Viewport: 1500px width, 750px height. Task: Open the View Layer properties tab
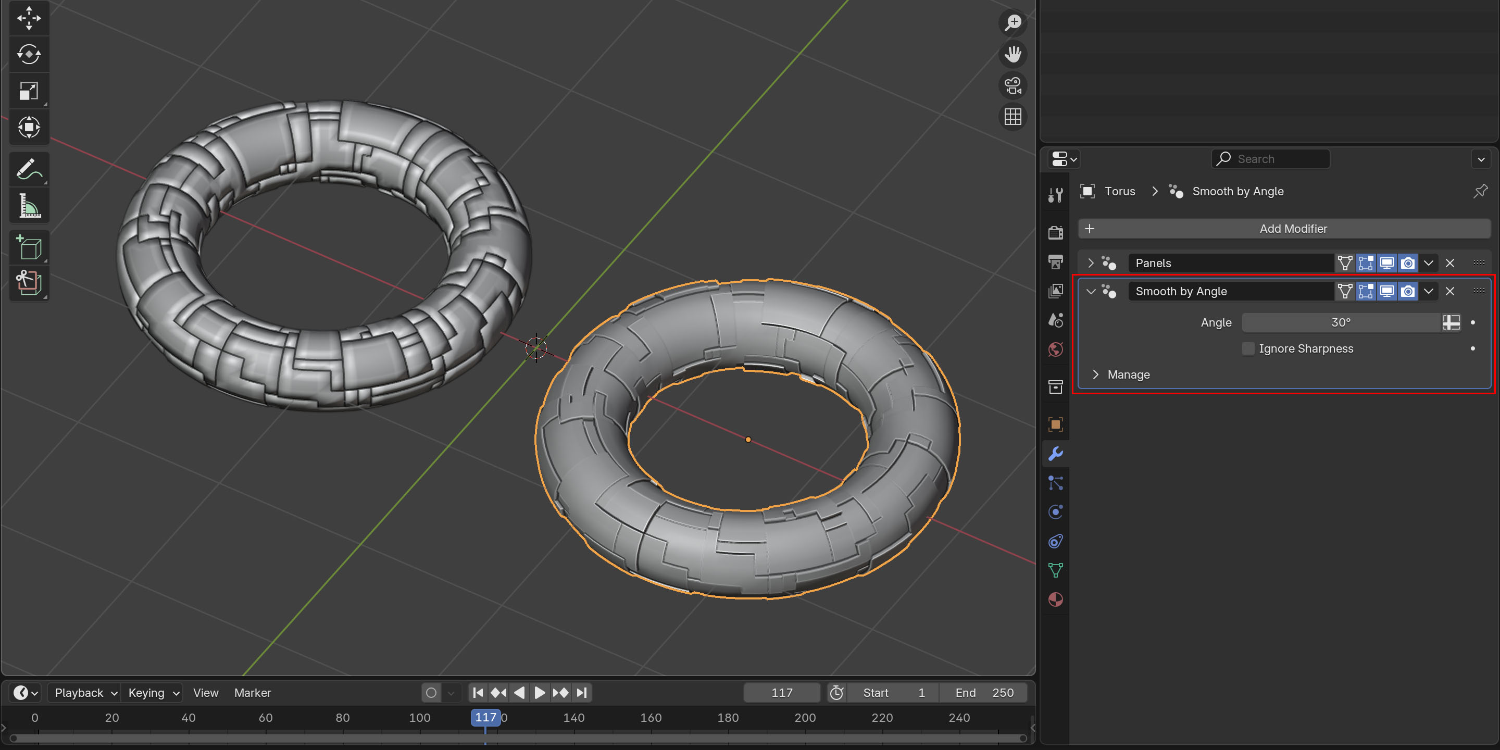coord(1055,291)
